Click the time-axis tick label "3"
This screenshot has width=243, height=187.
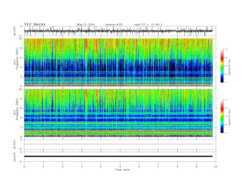tap(82, 167)
